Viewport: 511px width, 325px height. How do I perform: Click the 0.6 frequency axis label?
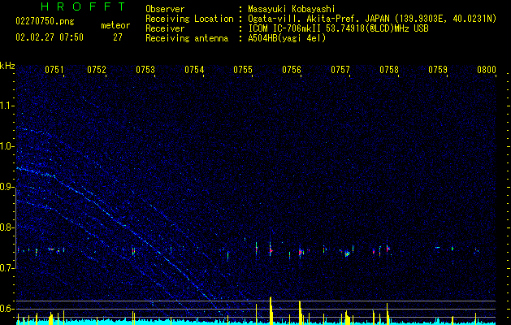[7, 309]
